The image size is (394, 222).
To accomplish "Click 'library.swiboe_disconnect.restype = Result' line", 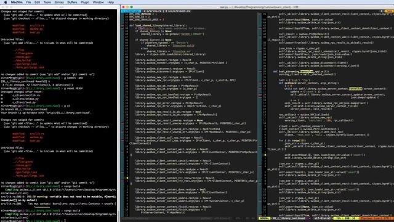I will (166, 68).
